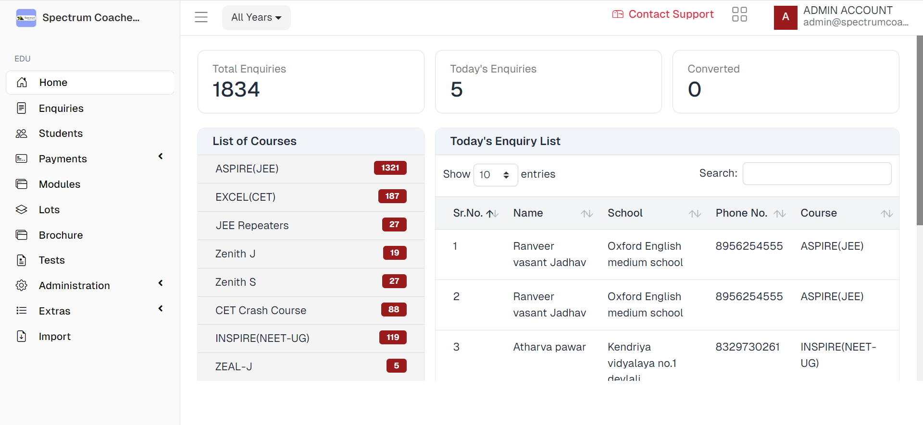Click the Payments card icon in sidebar
This screenshot has width=923, height=425.
pos(22,159)
